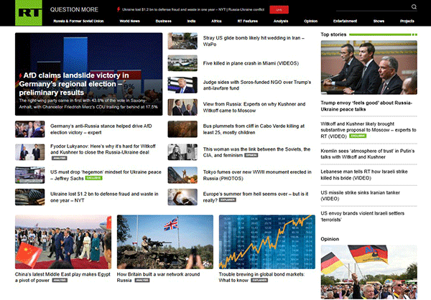
Task: Click bond markets chart image
Action: click(267, 242)
